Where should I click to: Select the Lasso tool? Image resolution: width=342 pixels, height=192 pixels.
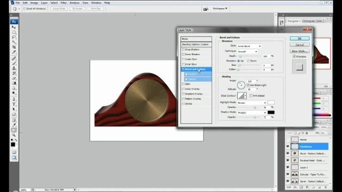pos(14,37)
